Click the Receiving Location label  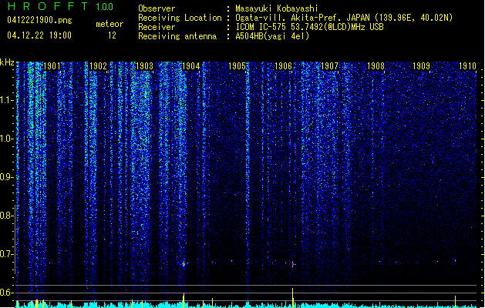180,18
